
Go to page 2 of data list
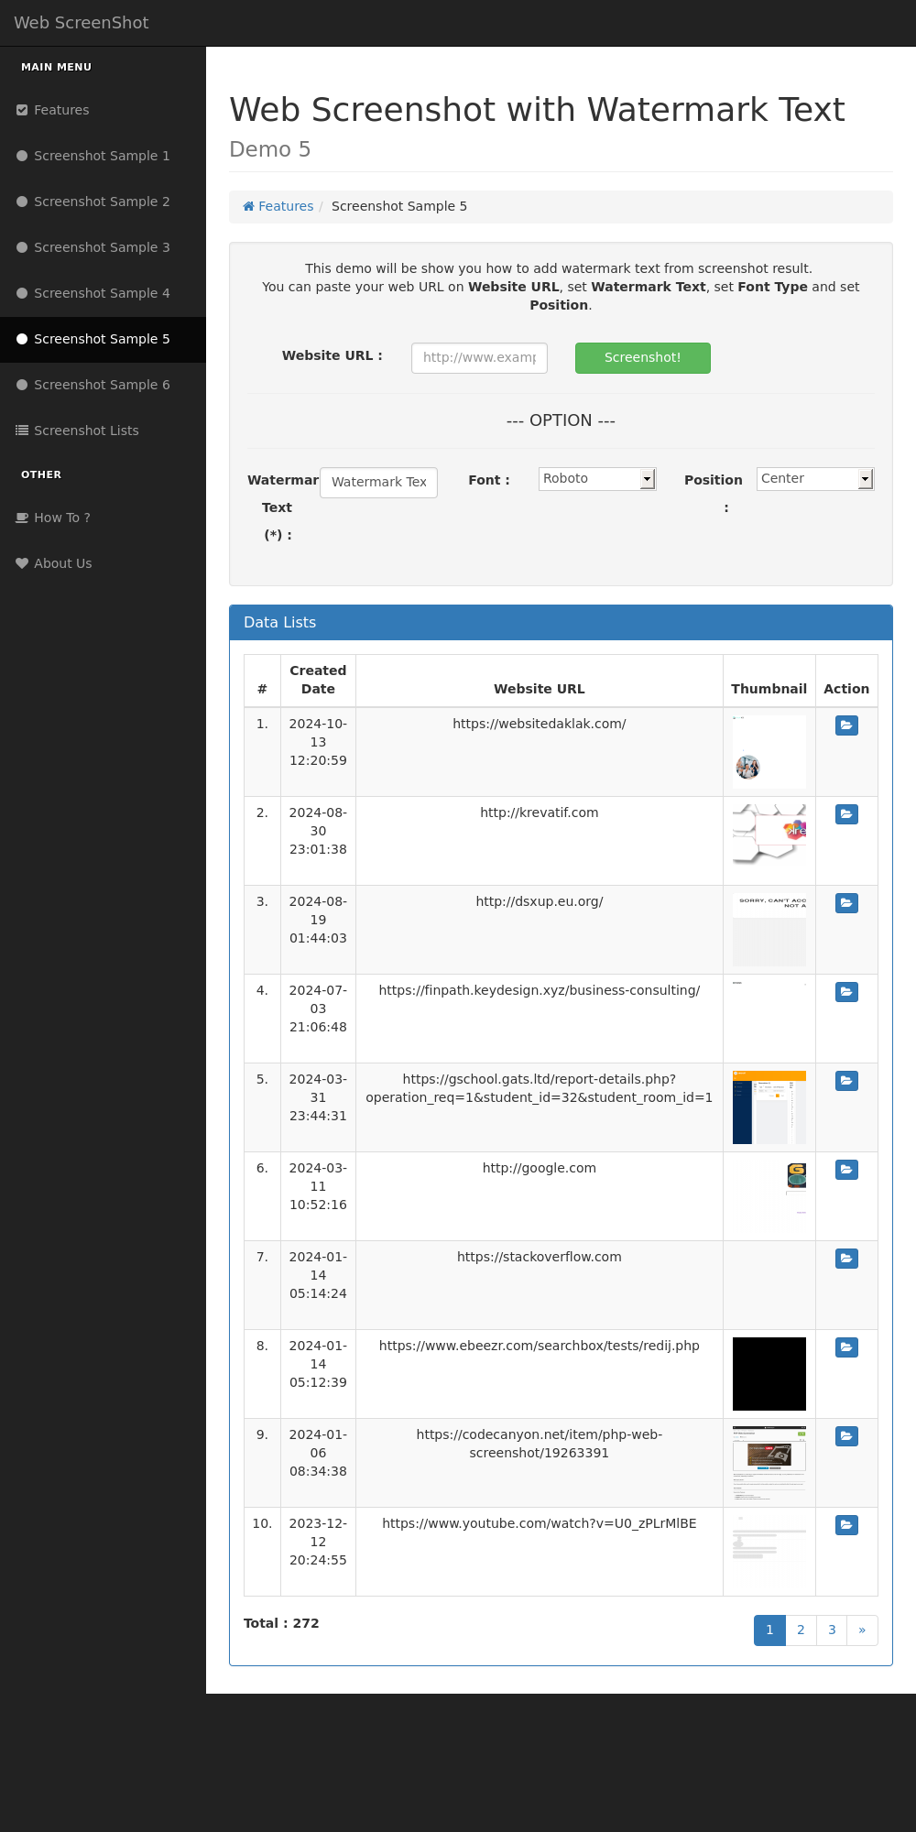coord(801,1630)
